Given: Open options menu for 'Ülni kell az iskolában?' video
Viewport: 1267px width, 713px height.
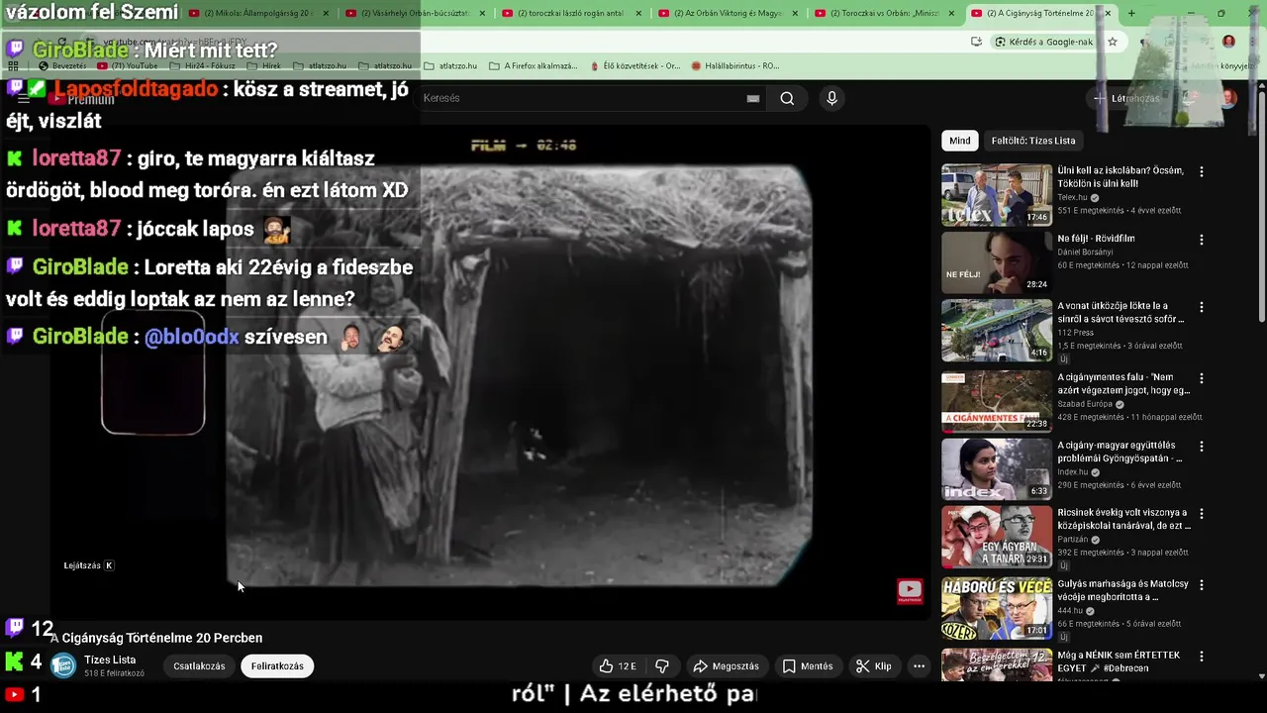Looking at the screenshot, I should click(1202, 171).
